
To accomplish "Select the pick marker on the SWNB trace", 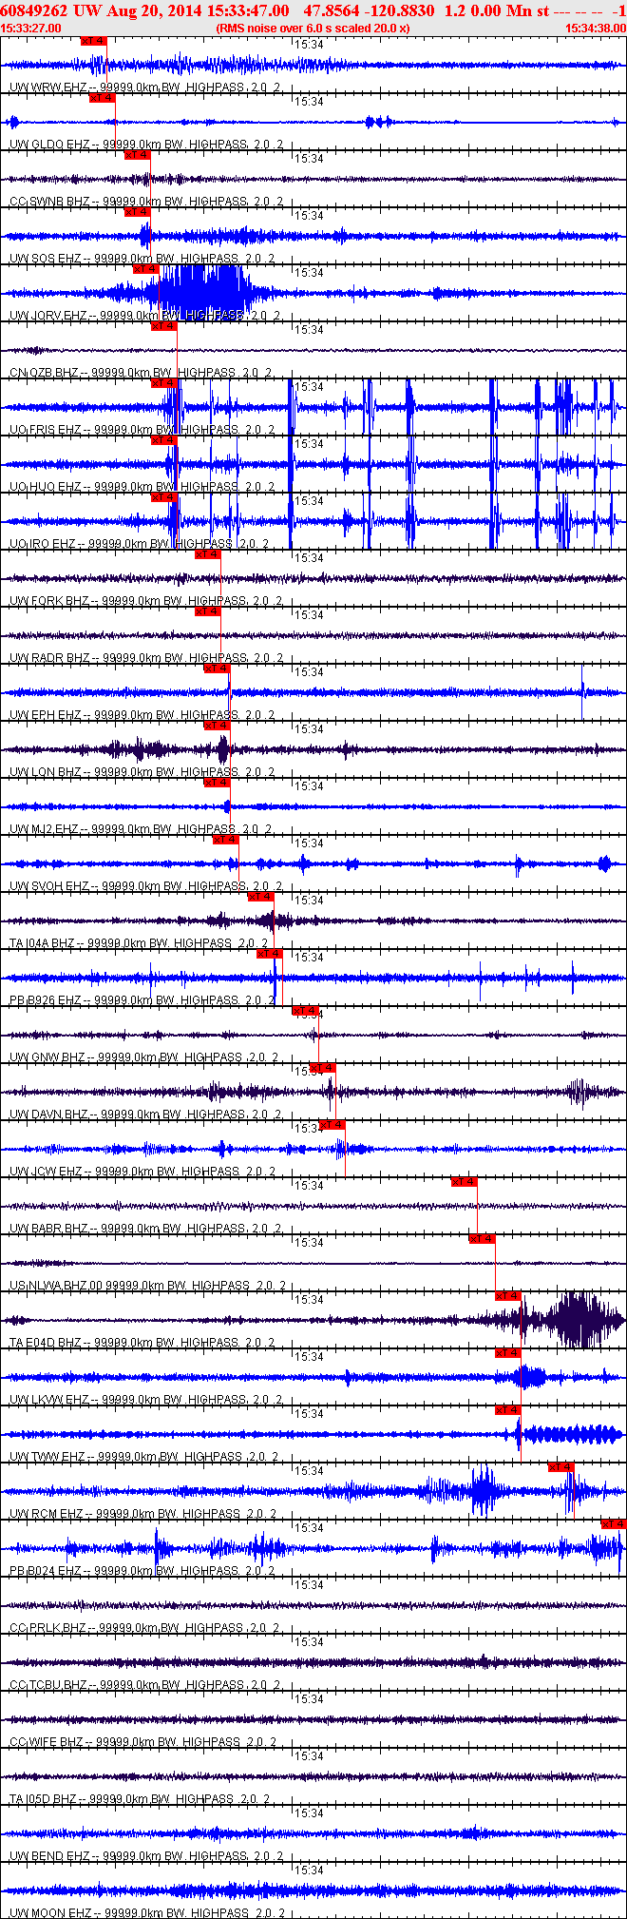I will point(138,155).
